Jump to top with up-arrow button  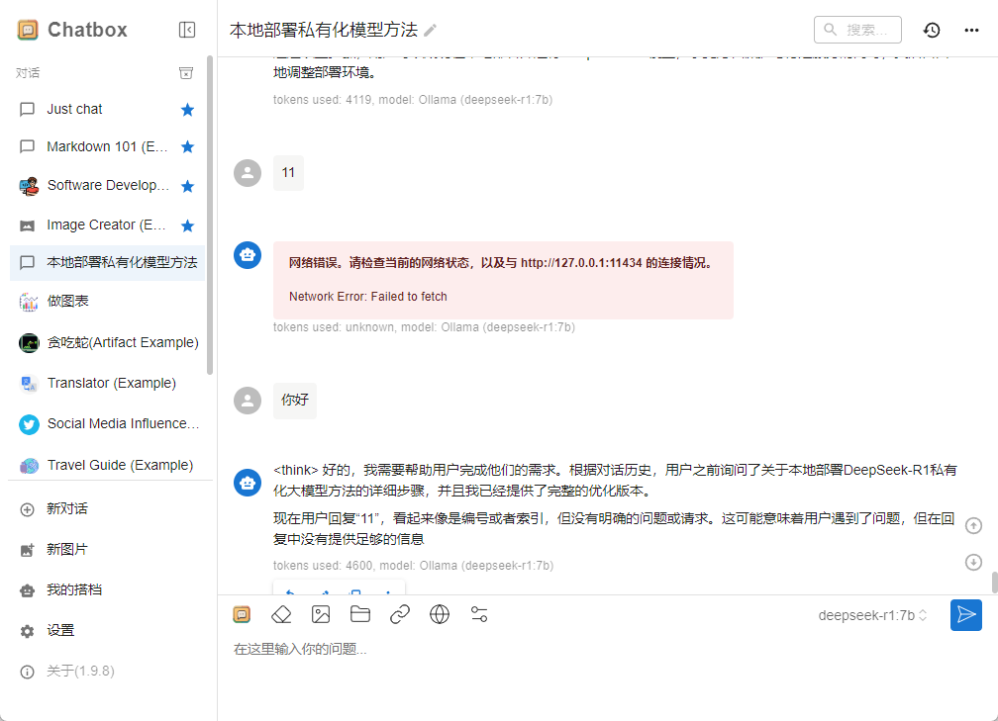coord(973,526)
